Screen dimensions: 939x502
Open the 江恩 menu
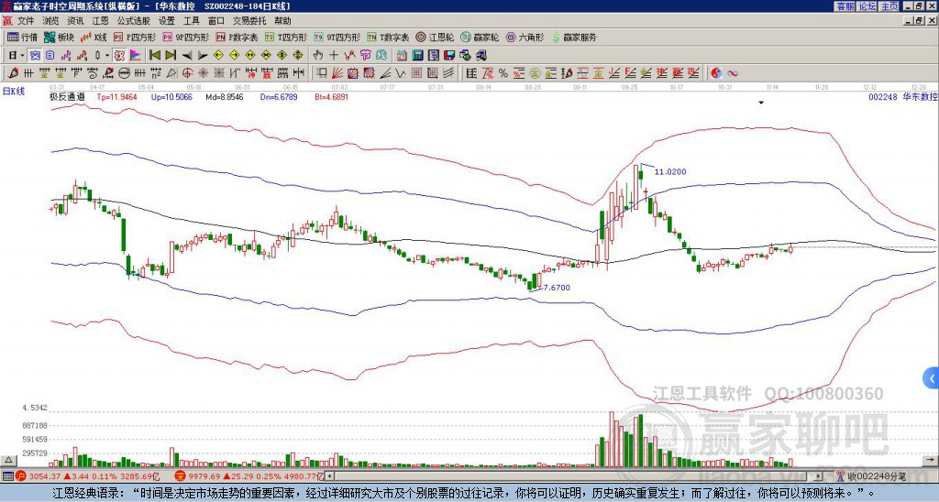click(100, 21)
